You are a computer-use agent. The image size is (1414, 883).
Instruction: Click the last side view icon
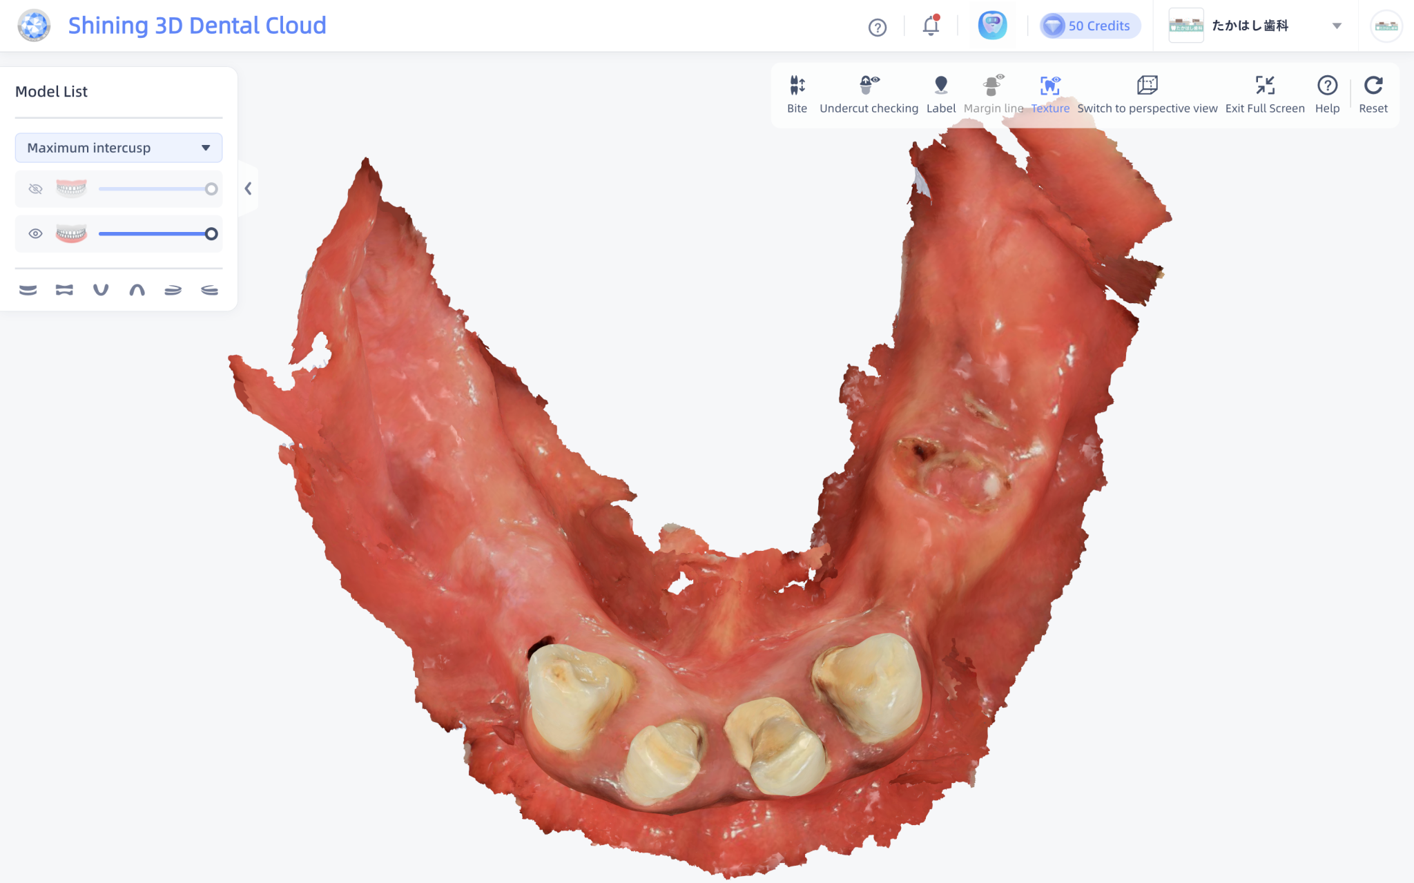click(209, 290)
